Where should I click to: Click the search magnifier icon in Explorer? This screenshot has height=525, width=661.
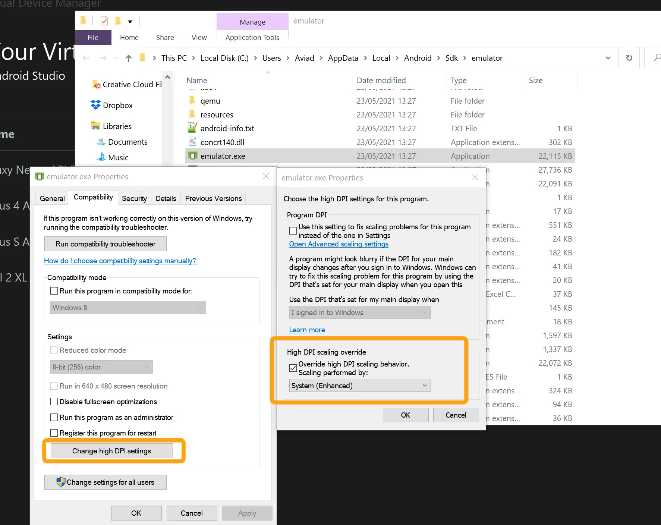657,57
